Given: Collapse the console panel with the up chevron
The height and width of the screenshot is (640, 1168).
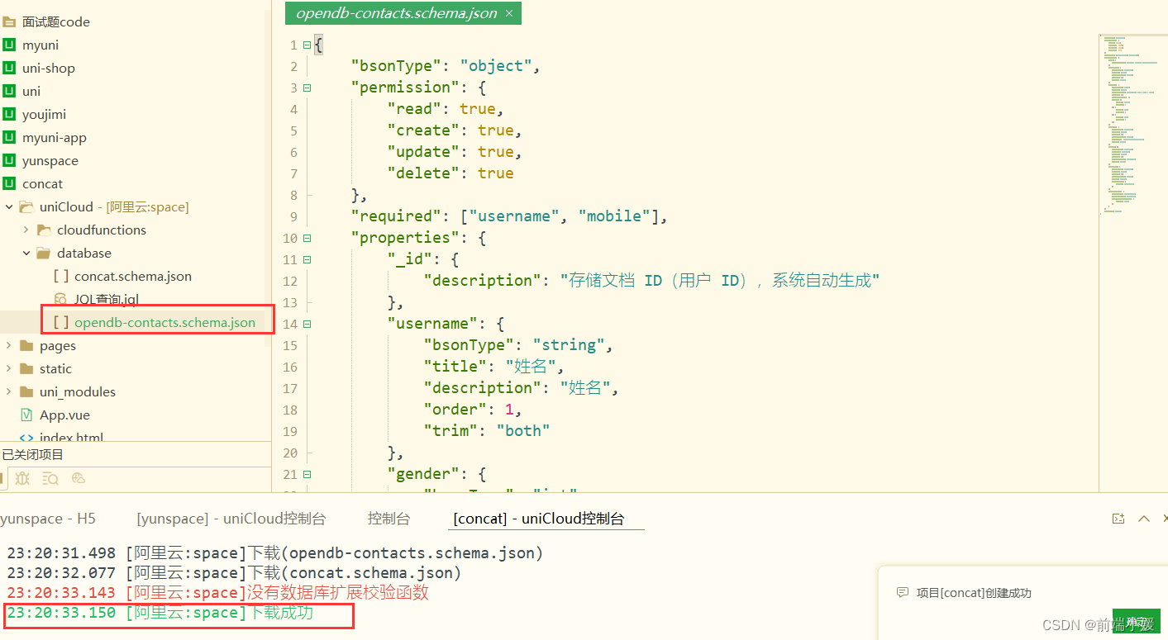Looking at the screenshot, I should pos(1144,519).
